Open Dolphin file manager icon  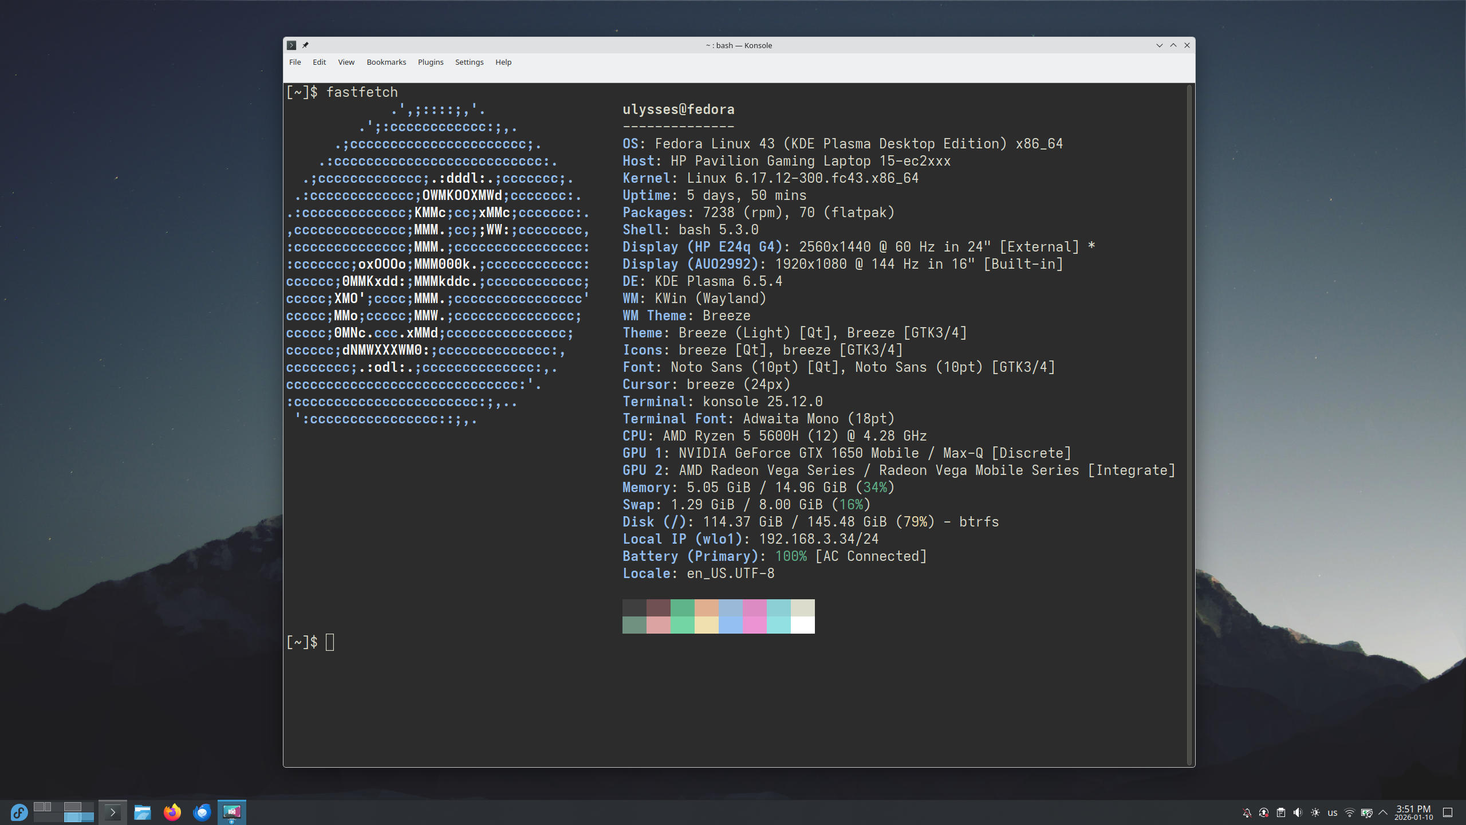pyautogui.click(x=142, y=812)
